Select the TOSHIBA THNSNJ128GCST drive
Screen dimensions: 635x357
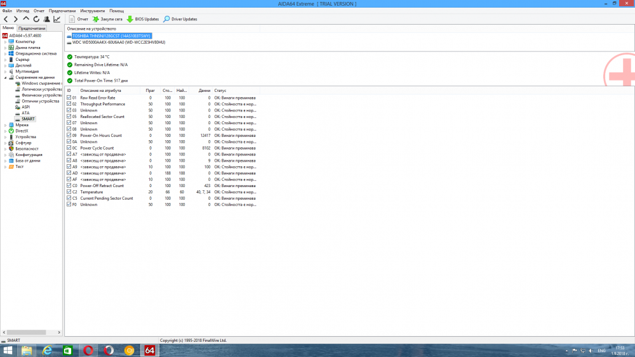pos(111,36)
